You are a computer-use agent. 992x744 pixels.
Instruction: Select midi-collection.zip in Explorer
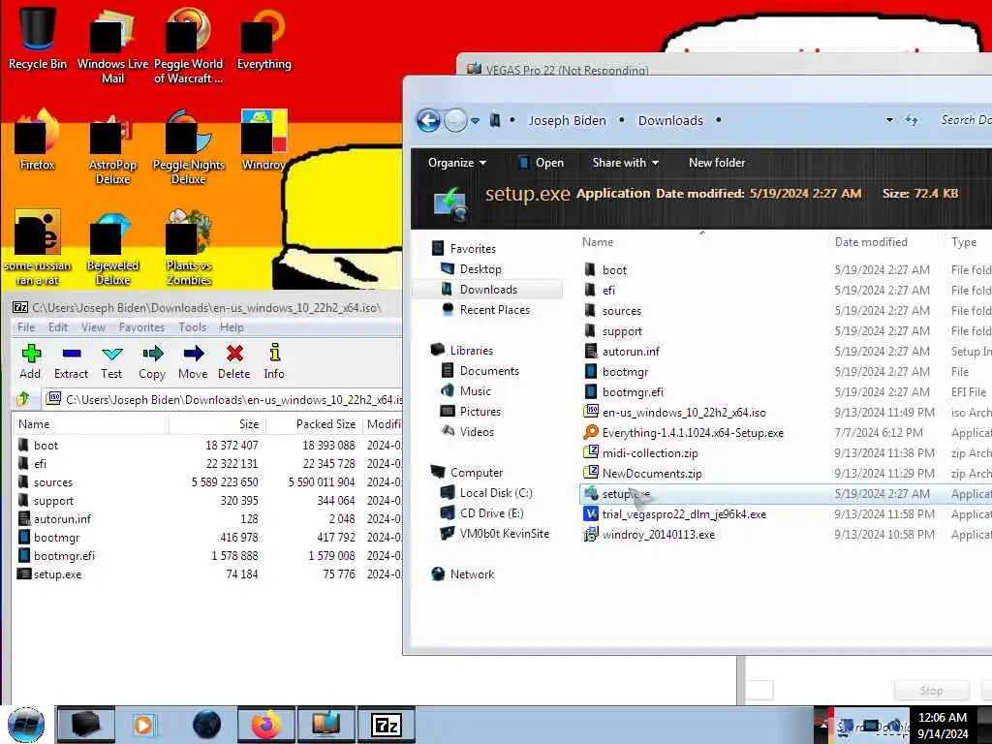pos(650,453)
